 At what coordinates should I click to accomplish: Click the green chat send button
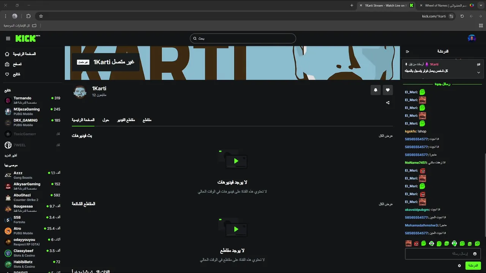coord(473,266)
